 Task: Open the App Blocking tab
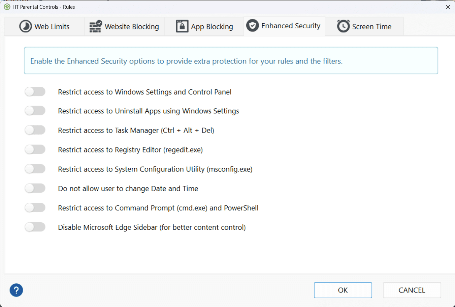[204, 26]
